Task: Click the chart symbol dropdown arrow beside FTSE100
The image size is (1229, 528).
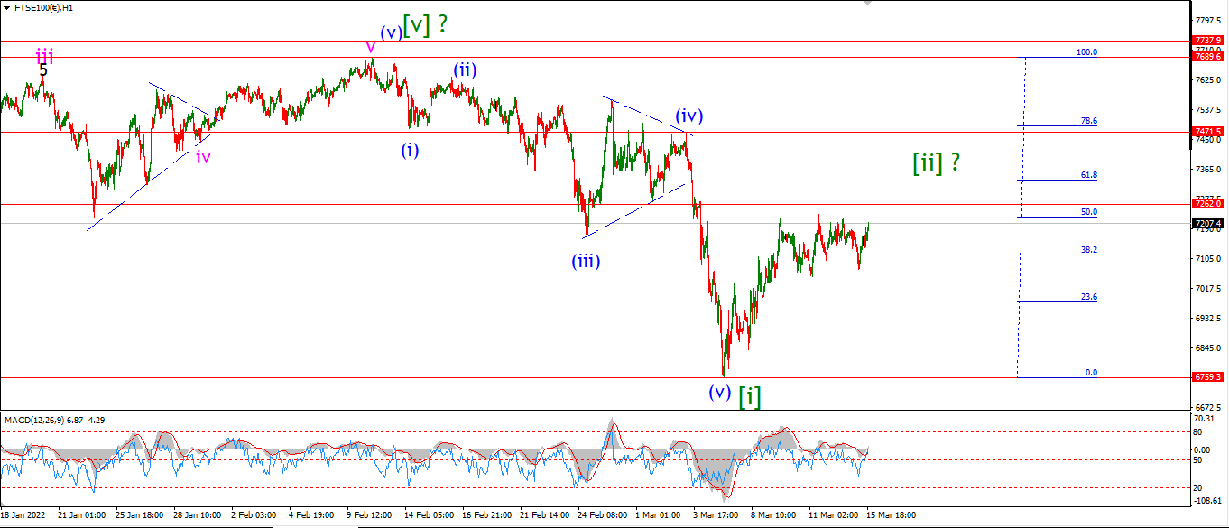Action: (x=6, y=6)
